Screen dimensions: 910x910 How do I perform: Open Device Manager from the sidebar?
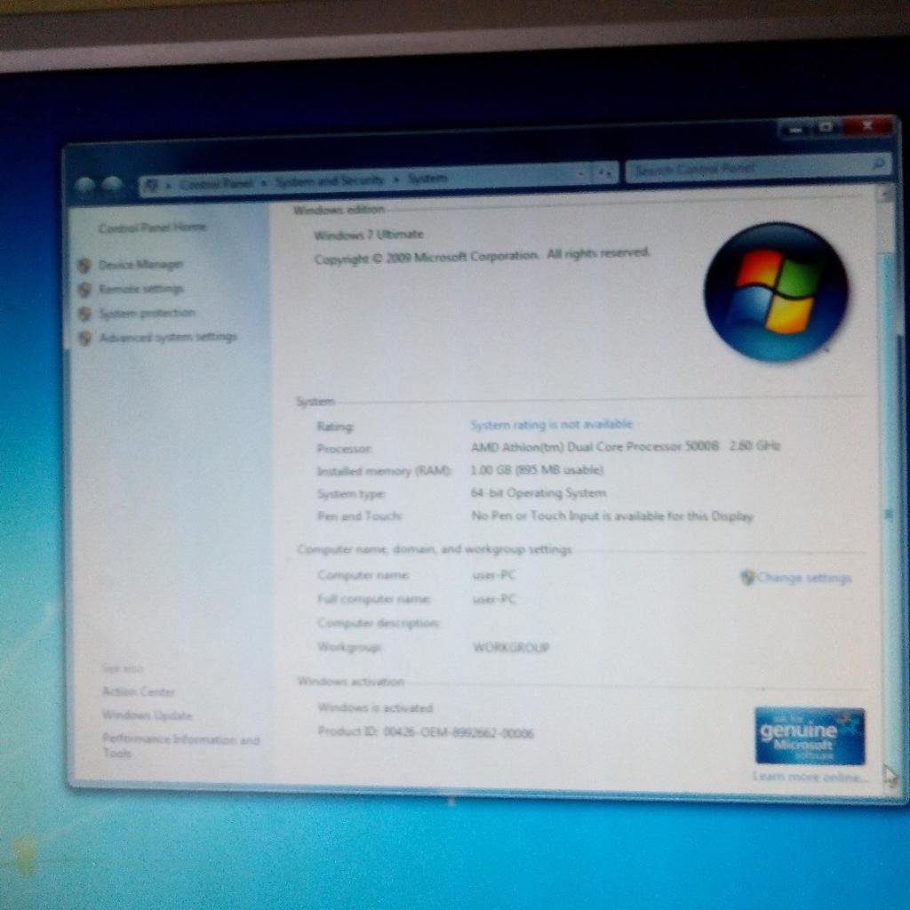click(140, 265)
